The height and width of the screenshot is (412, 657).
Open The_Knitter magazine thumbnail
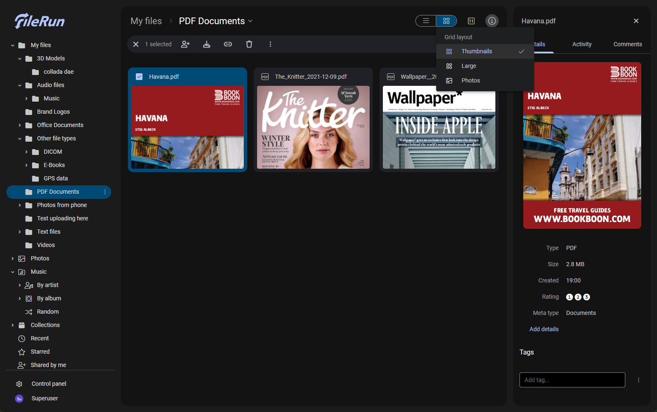(313, 127)
